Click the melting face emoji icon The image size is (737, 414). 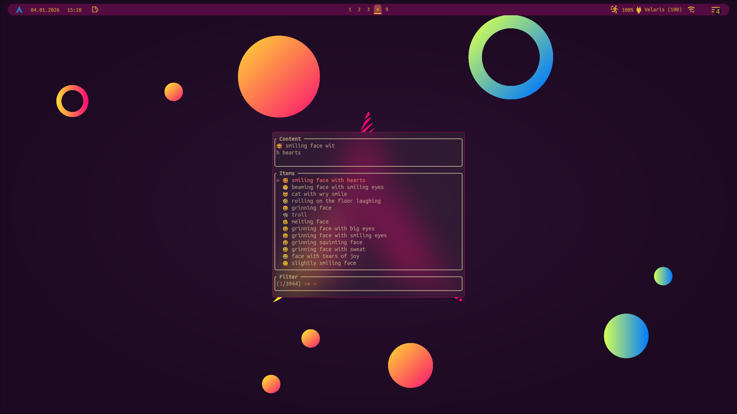(x=285, y=222)
